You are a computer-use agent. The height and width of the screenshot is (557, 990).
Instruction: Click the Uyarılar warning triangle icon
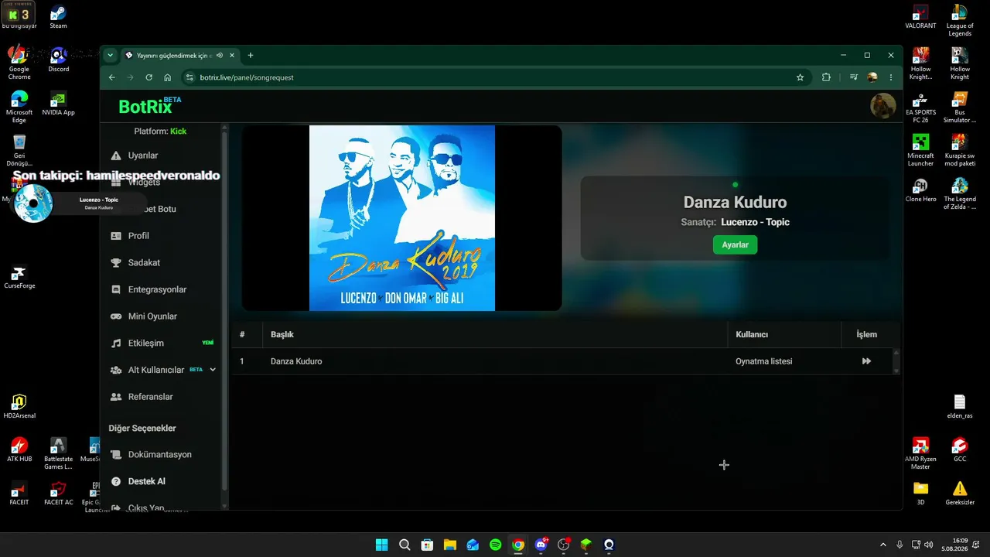(x=116, y=155)
